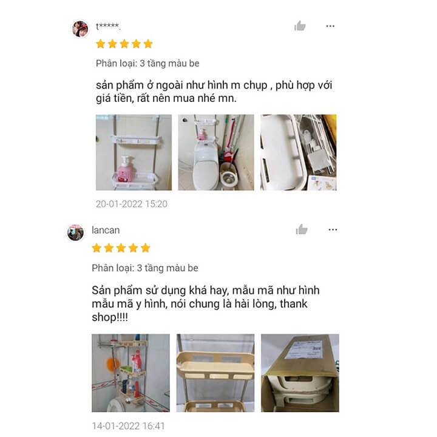View photo of toilet with shelf above

(216, 152)
